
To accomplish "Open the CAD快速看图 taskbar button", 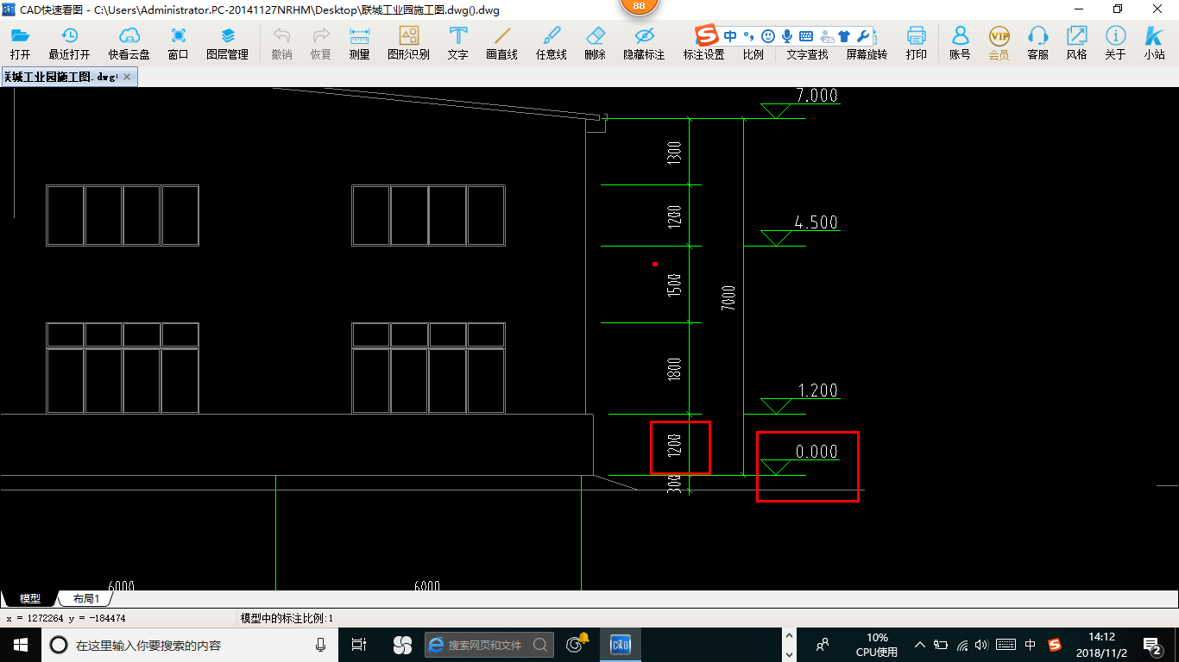I will click(620, 645).
